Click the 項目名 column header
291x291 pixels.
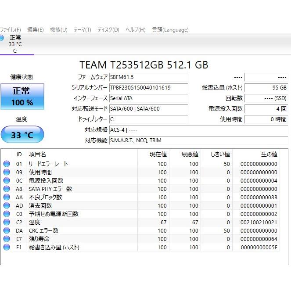coord(82,154)
